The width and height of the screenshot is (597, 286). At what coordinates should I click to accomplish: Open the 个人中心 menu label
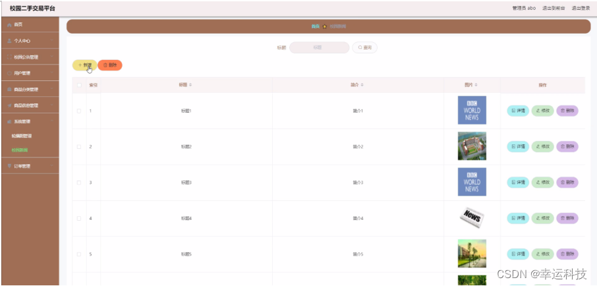[22, 41]
